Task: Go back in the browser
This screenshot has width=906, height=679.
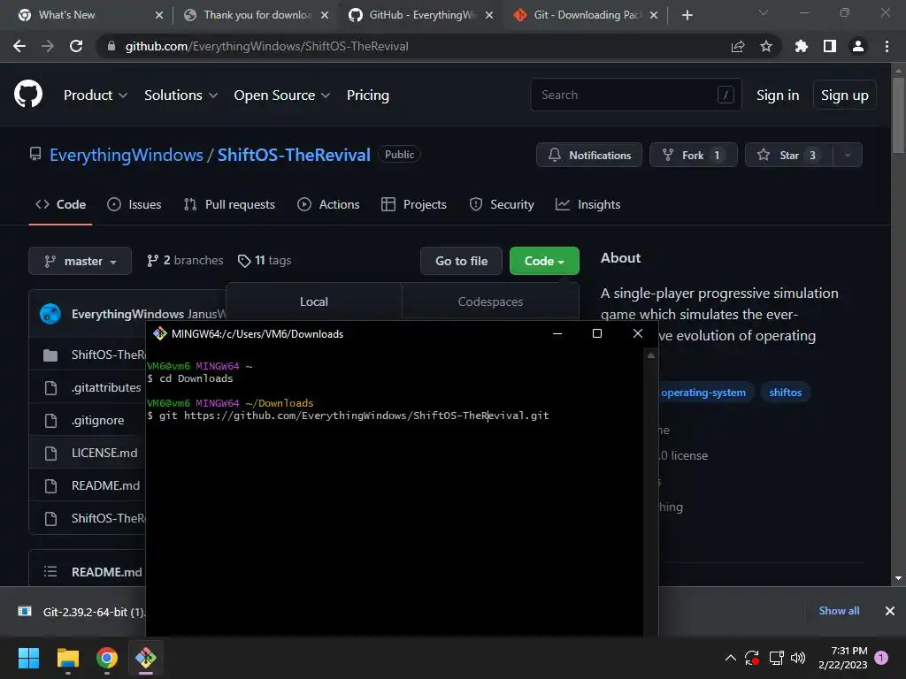Action: coord(19,46)
